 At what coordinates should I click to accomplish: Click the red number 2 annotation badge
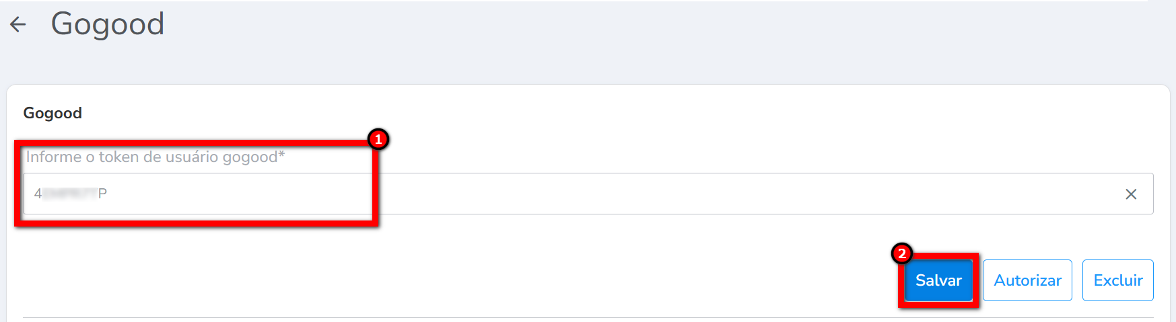coord(901,253)
